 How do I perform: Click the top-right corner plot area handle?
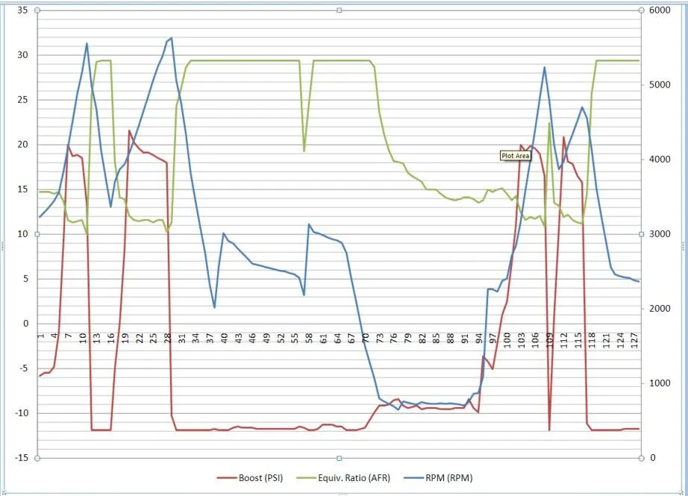click(x=641, y=10)
